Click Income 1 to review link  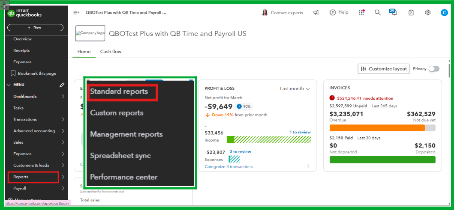pyautogui.click(x=300, y=132)
